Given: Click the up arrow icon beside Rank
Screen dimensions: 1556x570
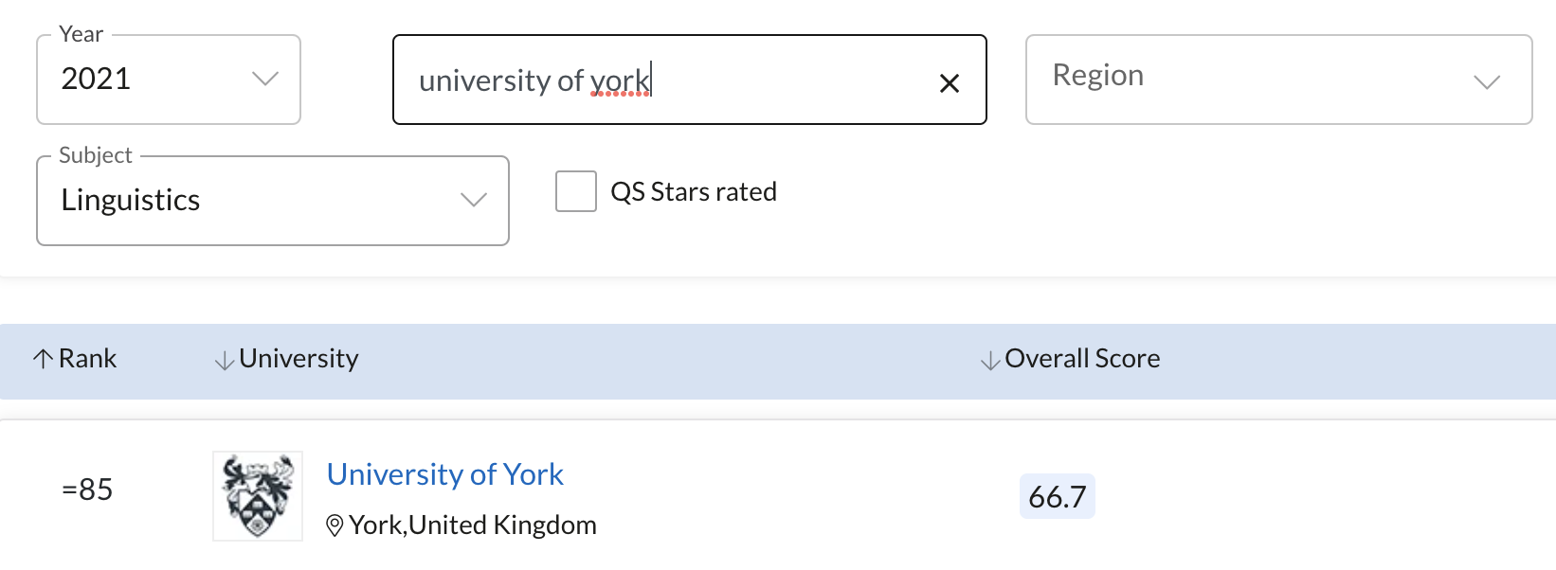Looking at the screenshot, I should 43,359.
